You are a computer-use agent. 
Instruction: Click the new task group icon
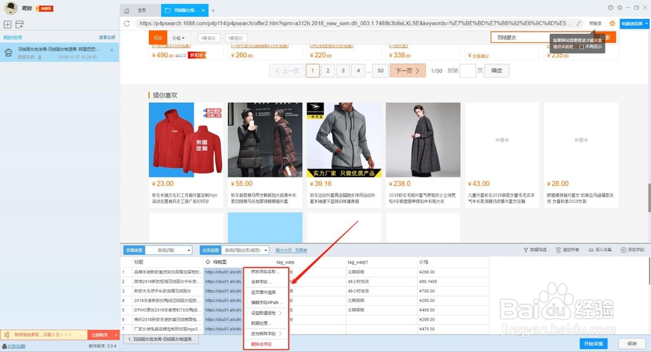click(20, 25)
